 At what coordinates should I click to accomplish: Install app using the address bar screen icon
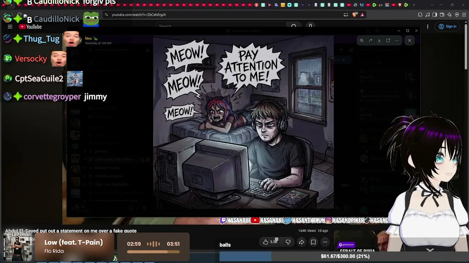click(x=346, y=15)
